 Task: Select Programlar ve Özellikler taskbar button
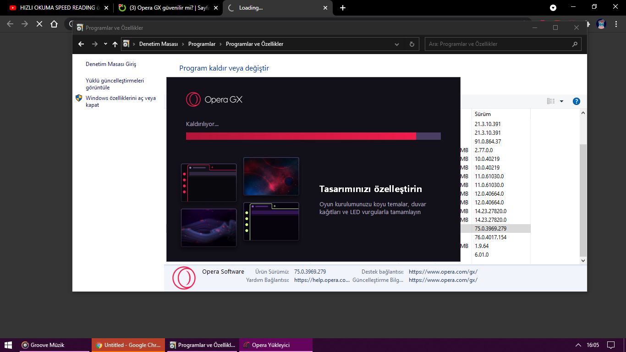202,345
